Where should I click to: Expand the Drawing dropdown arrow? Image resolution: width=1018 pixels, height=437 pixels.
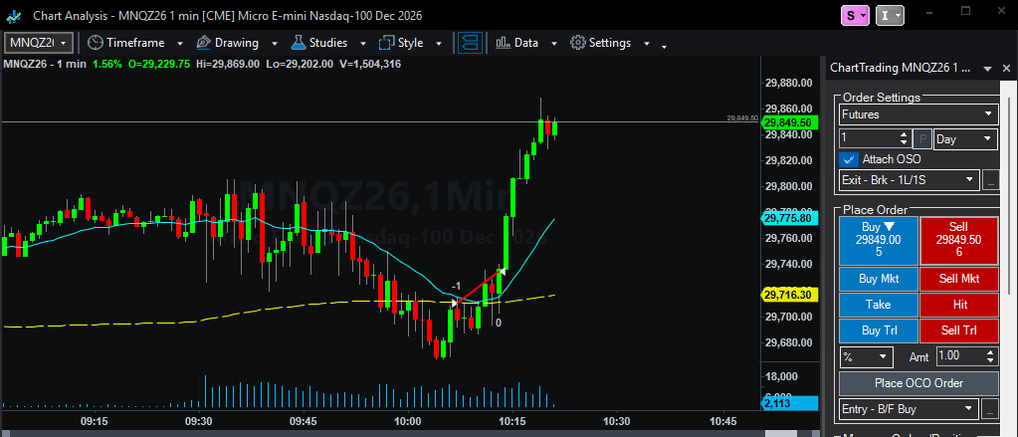tap(274, 44)
